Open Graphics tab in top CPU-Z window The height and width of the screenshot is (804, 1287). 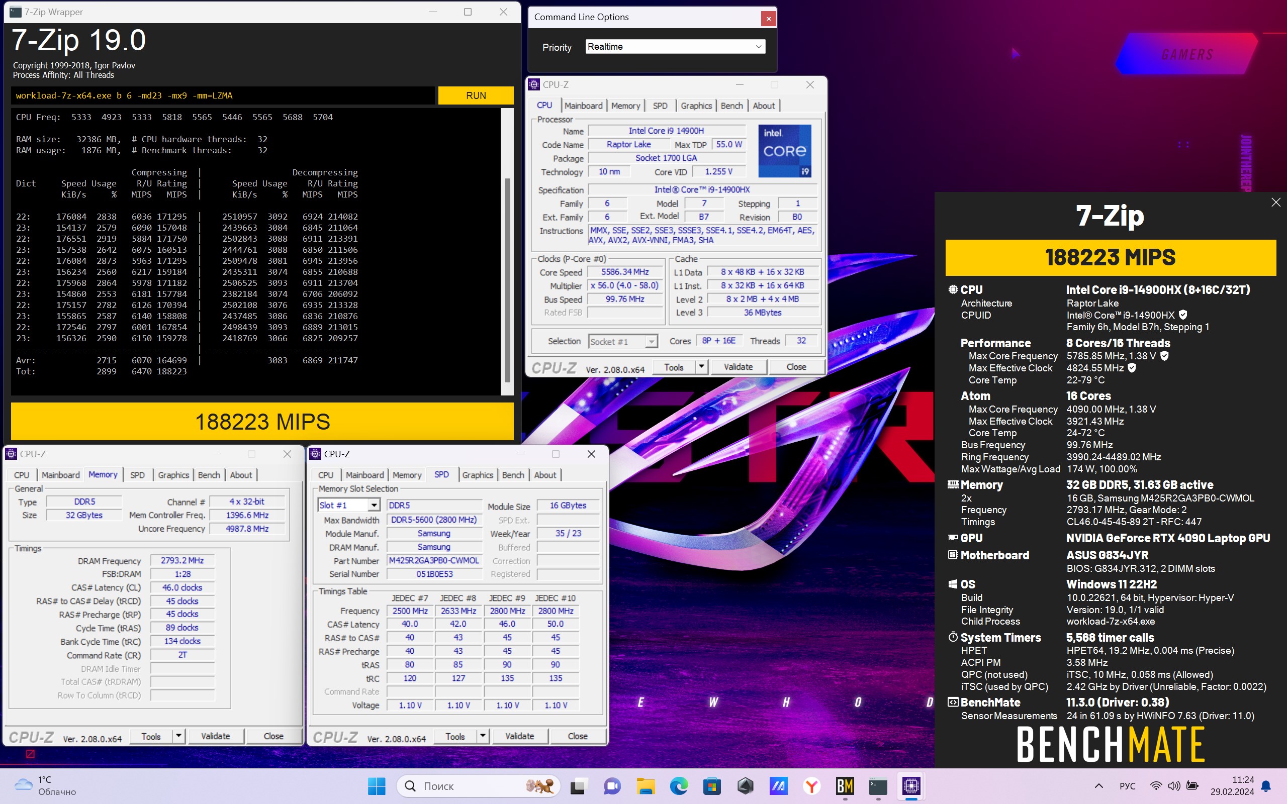click(x=696, y=106)
